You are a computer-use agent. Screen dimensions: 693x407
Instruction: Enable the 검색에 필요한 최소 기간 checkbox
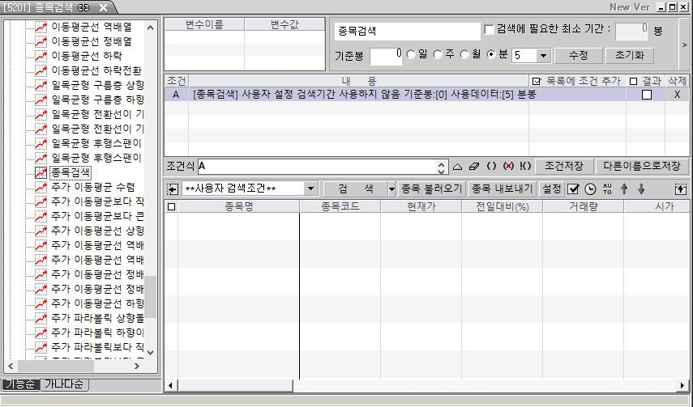(x=489, y=30)
